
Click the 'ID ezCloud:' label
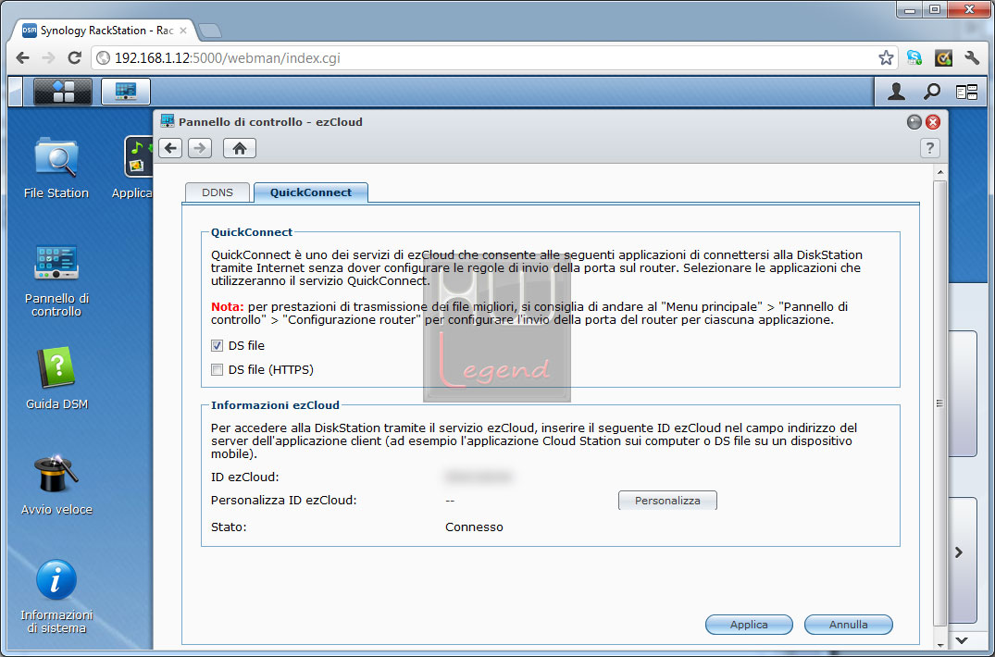pos(245,477)
